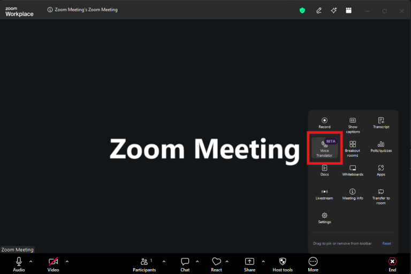The height and width of the screenshot is (274, 411).
Task: Open the notes pencil icon in title bar
Action: click(x=319, y=11)
